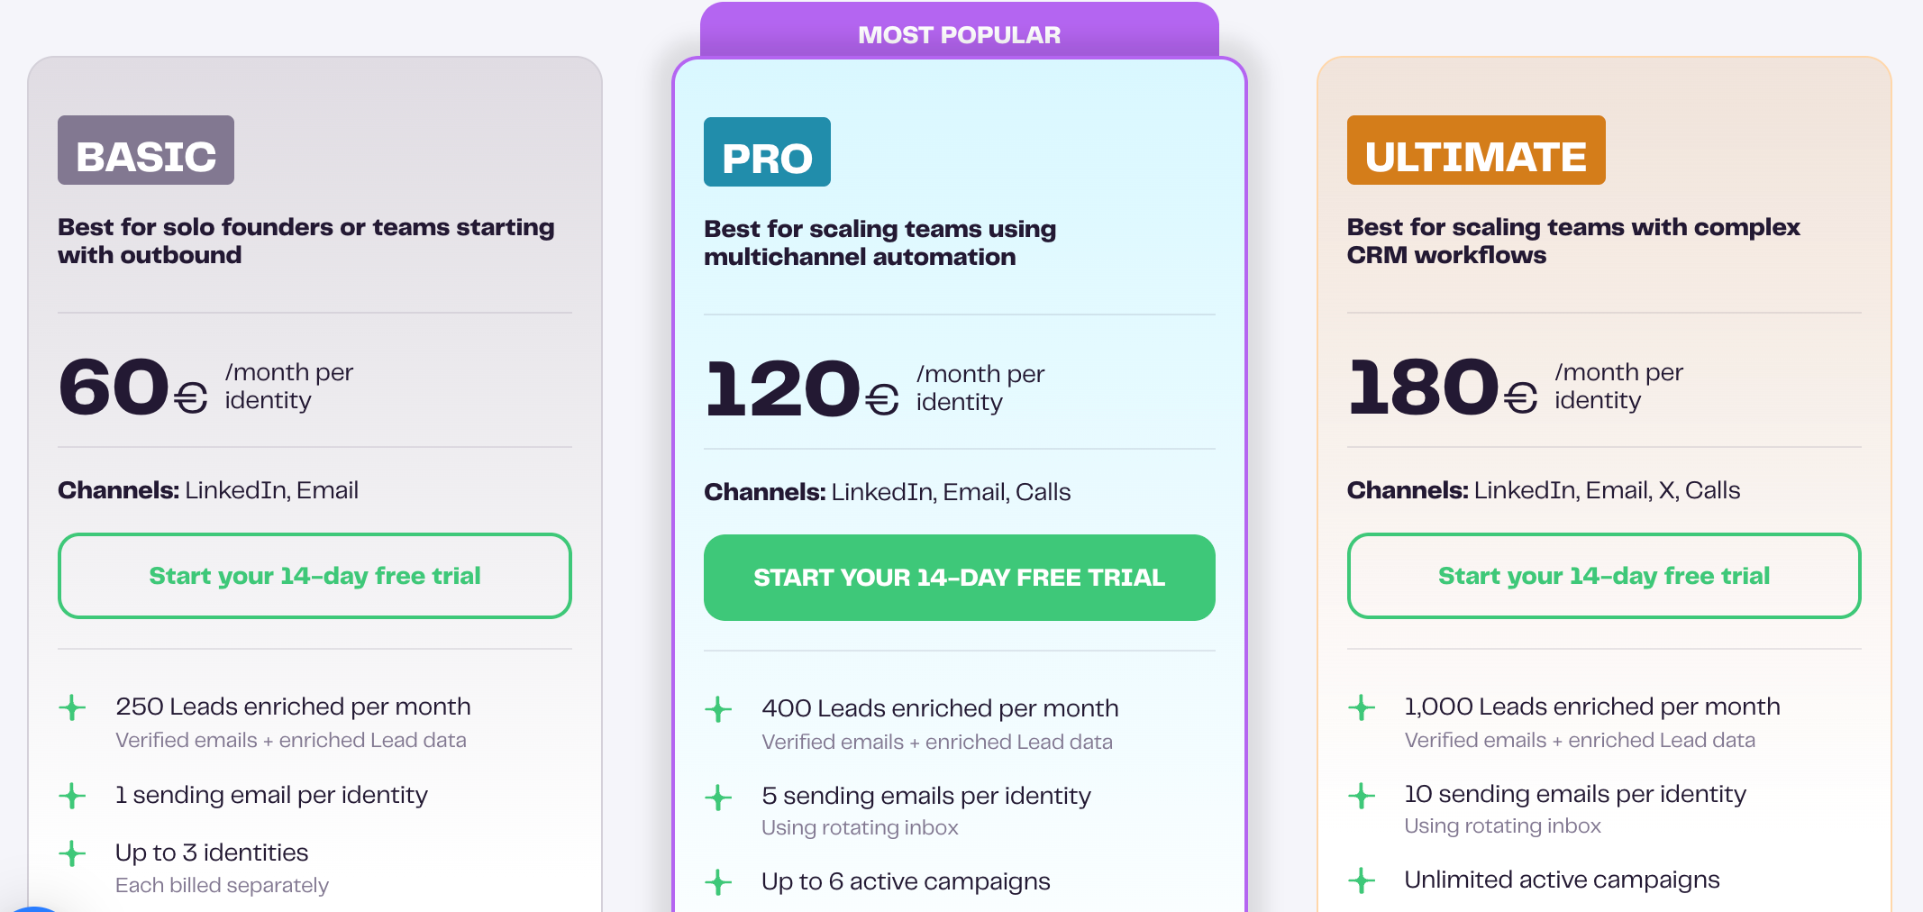Start the Ultimate plan 14-day free trial
1923x912 pixels.
[1603, 576]
